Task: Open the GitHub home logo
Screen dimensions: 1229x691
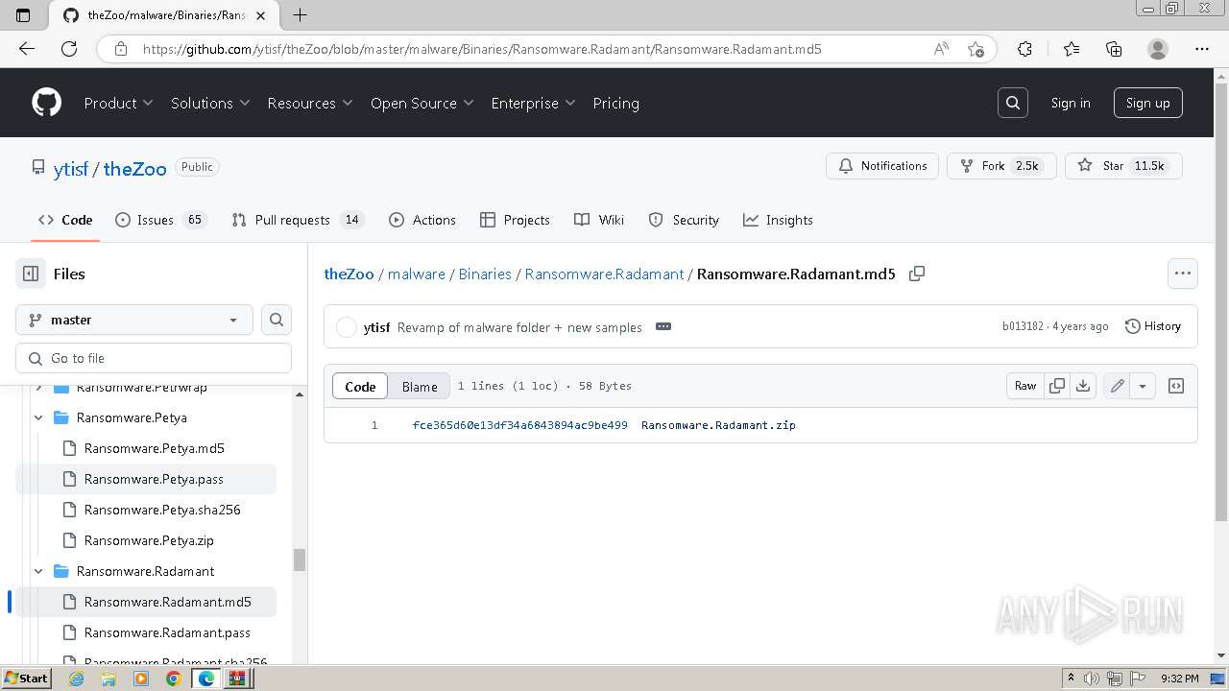Action: (46, 103)
